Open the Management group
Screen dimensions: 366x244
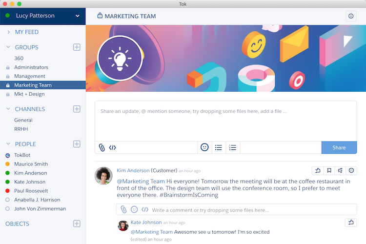click(x=30, y=76)
